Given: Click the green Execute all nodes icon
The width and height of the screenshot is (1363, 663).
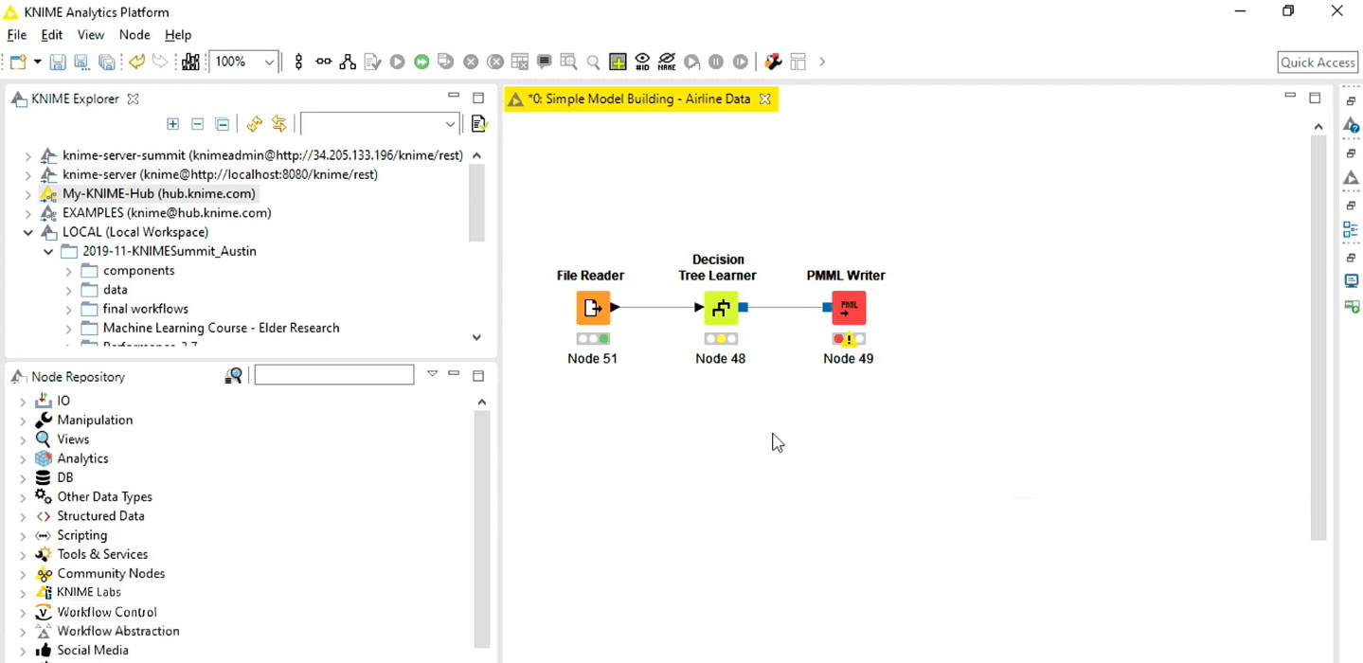Looking at the screenshot, I should point(422,62).
